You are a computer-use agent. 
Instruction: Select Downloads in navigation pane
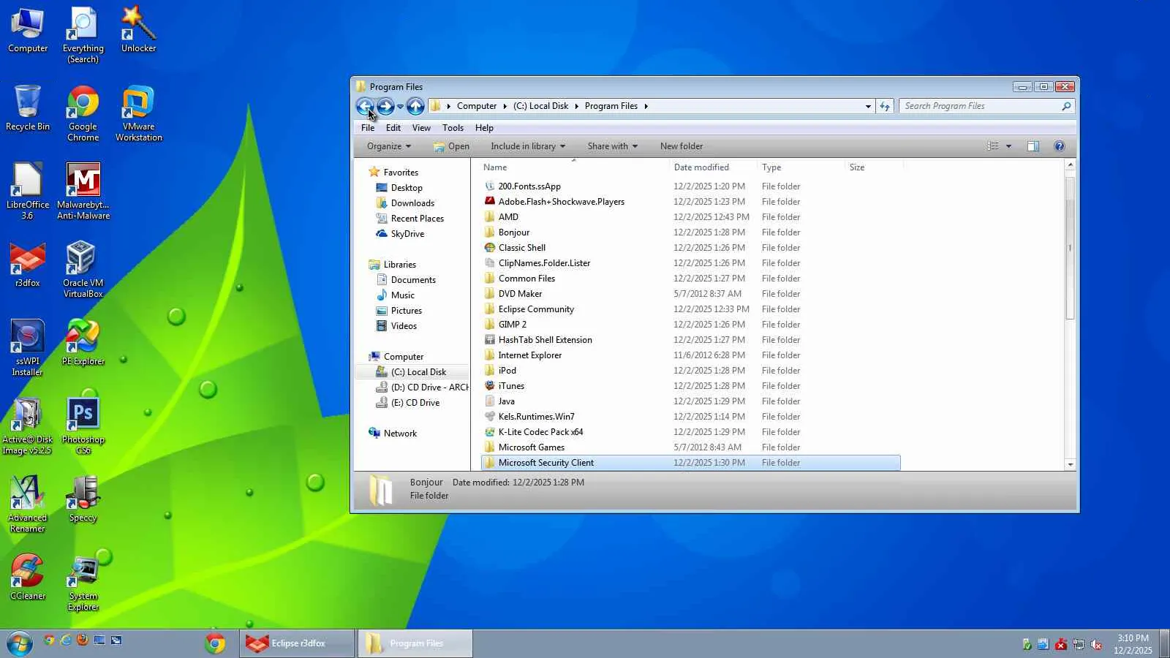[405, 203]
